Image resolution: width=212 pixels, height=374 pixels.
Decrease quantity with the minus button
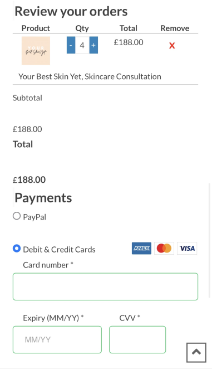pos(71,45)
